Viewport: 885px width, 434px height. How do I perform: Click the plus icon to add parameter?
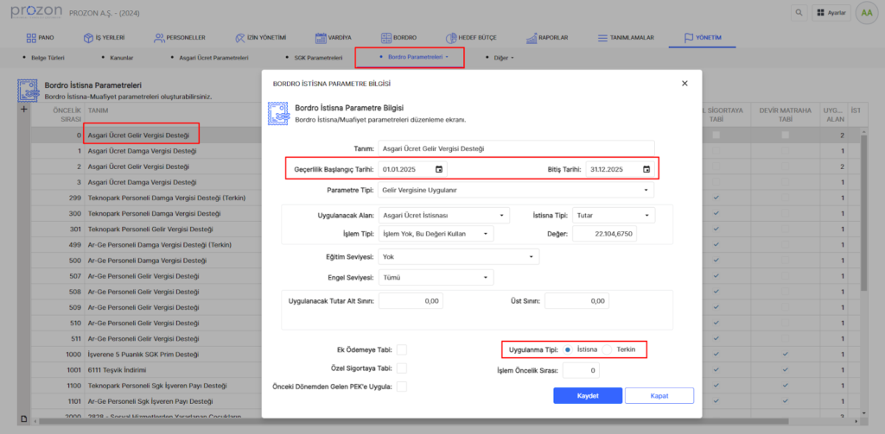(24, 110)
